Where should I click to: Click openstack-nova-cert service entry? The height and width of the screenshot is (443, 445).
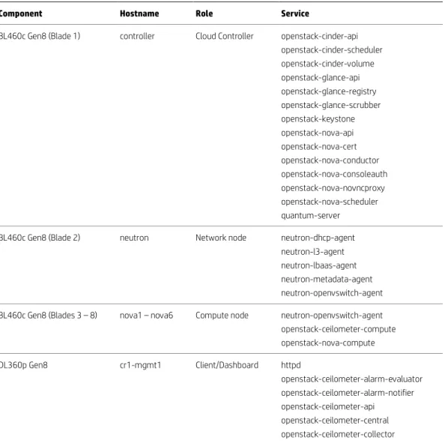tap(318, 147)
